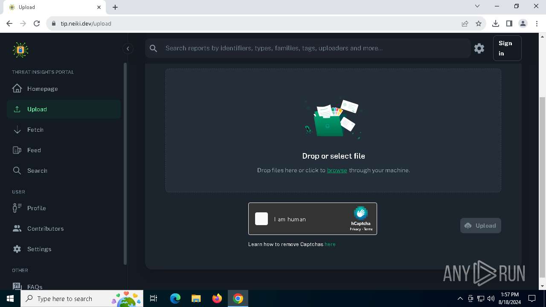Collapse the sidebar with the chevron button
The image size is (546, 307).
[128, 49]
